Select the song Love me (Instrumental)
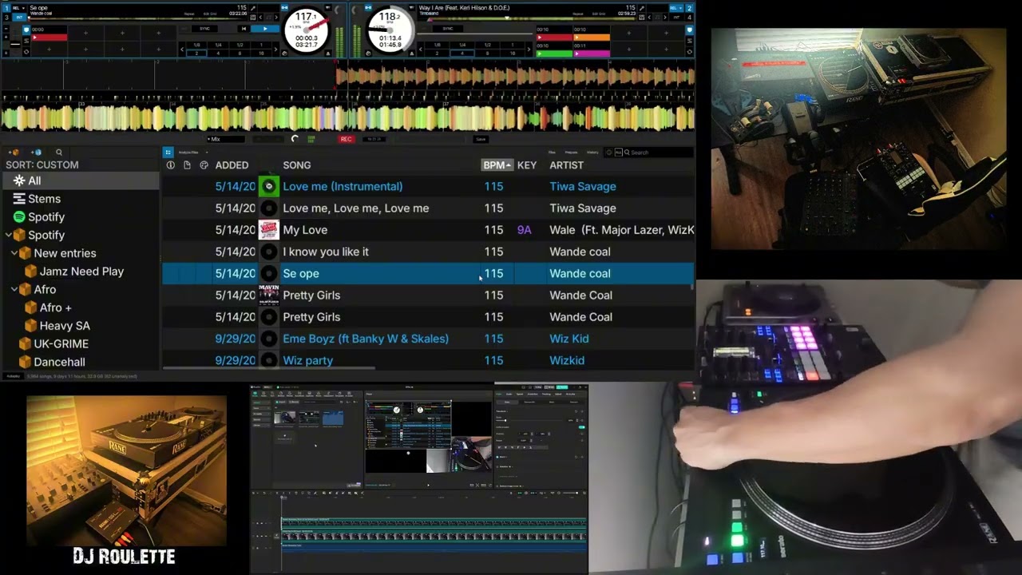Viewport: 1022px width, 575px height. click(343, 186)
